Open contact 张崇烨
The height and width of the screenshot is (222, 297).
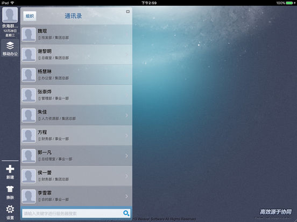pos(76,95)
